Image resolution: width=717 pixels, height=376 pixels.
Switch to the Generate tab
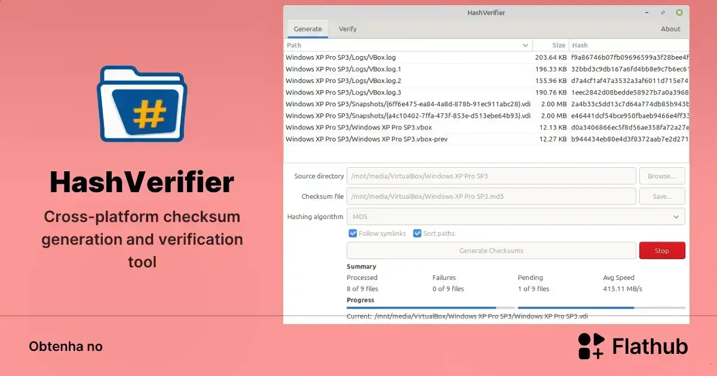pyautogui.click(x=308, y=29)
